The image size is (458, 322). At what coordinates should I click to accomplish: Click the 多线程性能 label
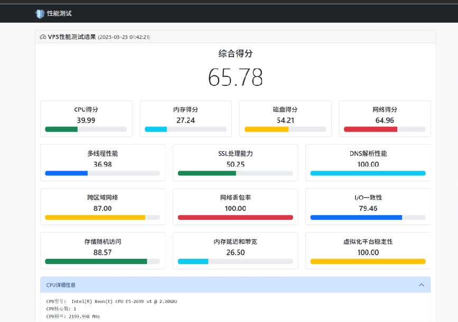click(102, 153)
